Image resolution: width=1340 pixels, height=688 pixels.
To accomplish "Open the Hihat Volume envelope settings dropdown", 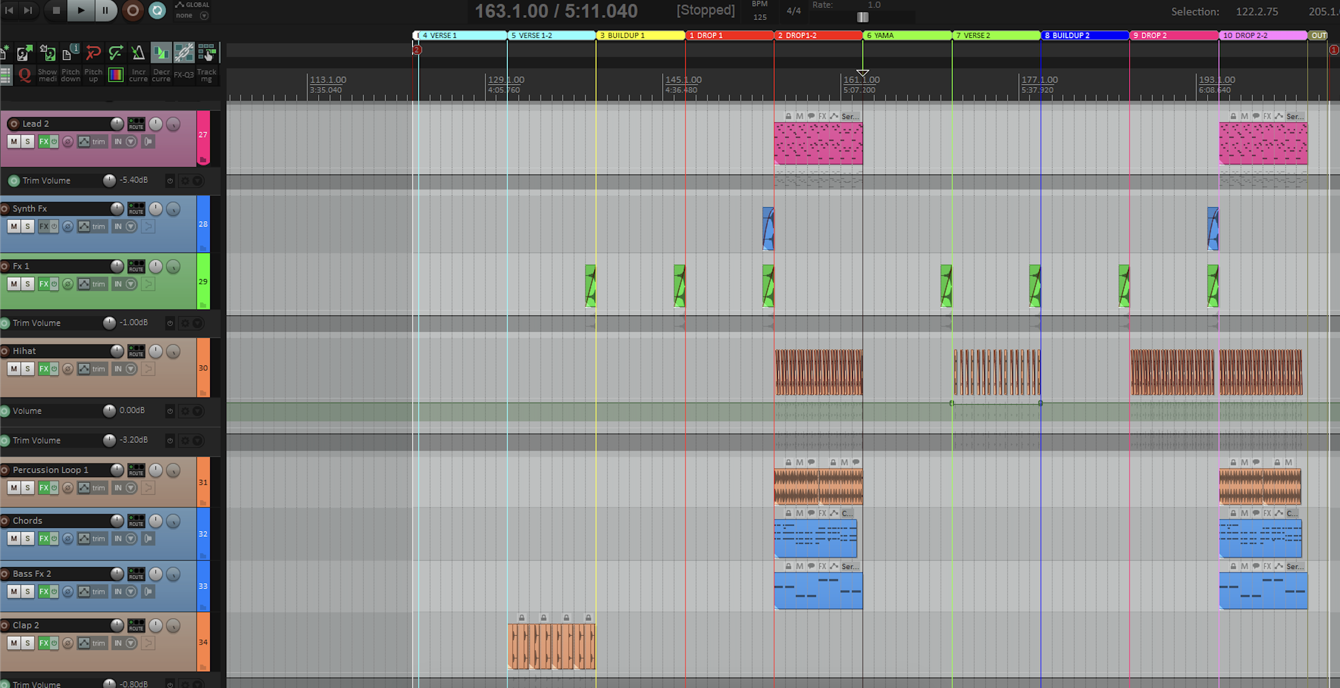I will point(197,411).
